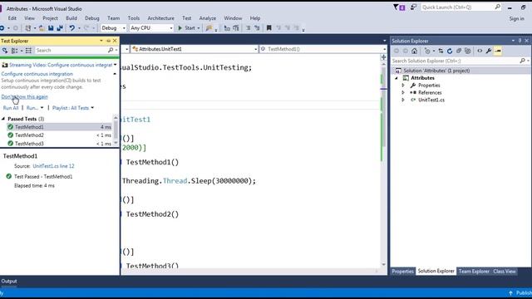The height and width of the screenshot is (299, 532).
Task: Click the Configure continuous integration link
Action: click(x=37, y=74)
